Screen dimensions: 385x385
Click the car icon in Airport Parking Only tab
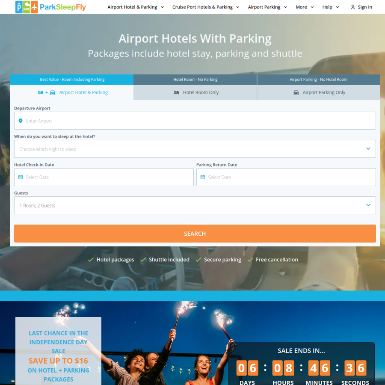[296, 92]
